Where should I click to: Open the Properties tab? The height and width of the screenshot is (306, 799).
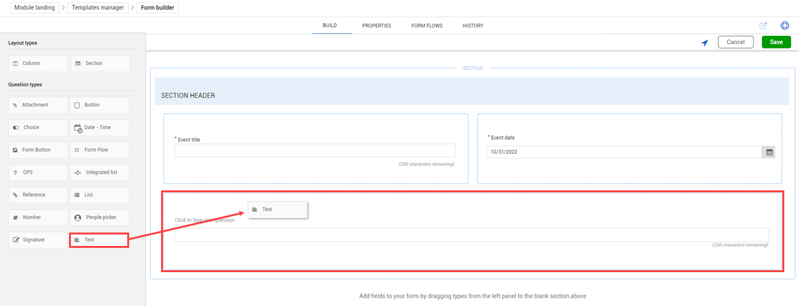pyautogui.click(x=376, y=26)
